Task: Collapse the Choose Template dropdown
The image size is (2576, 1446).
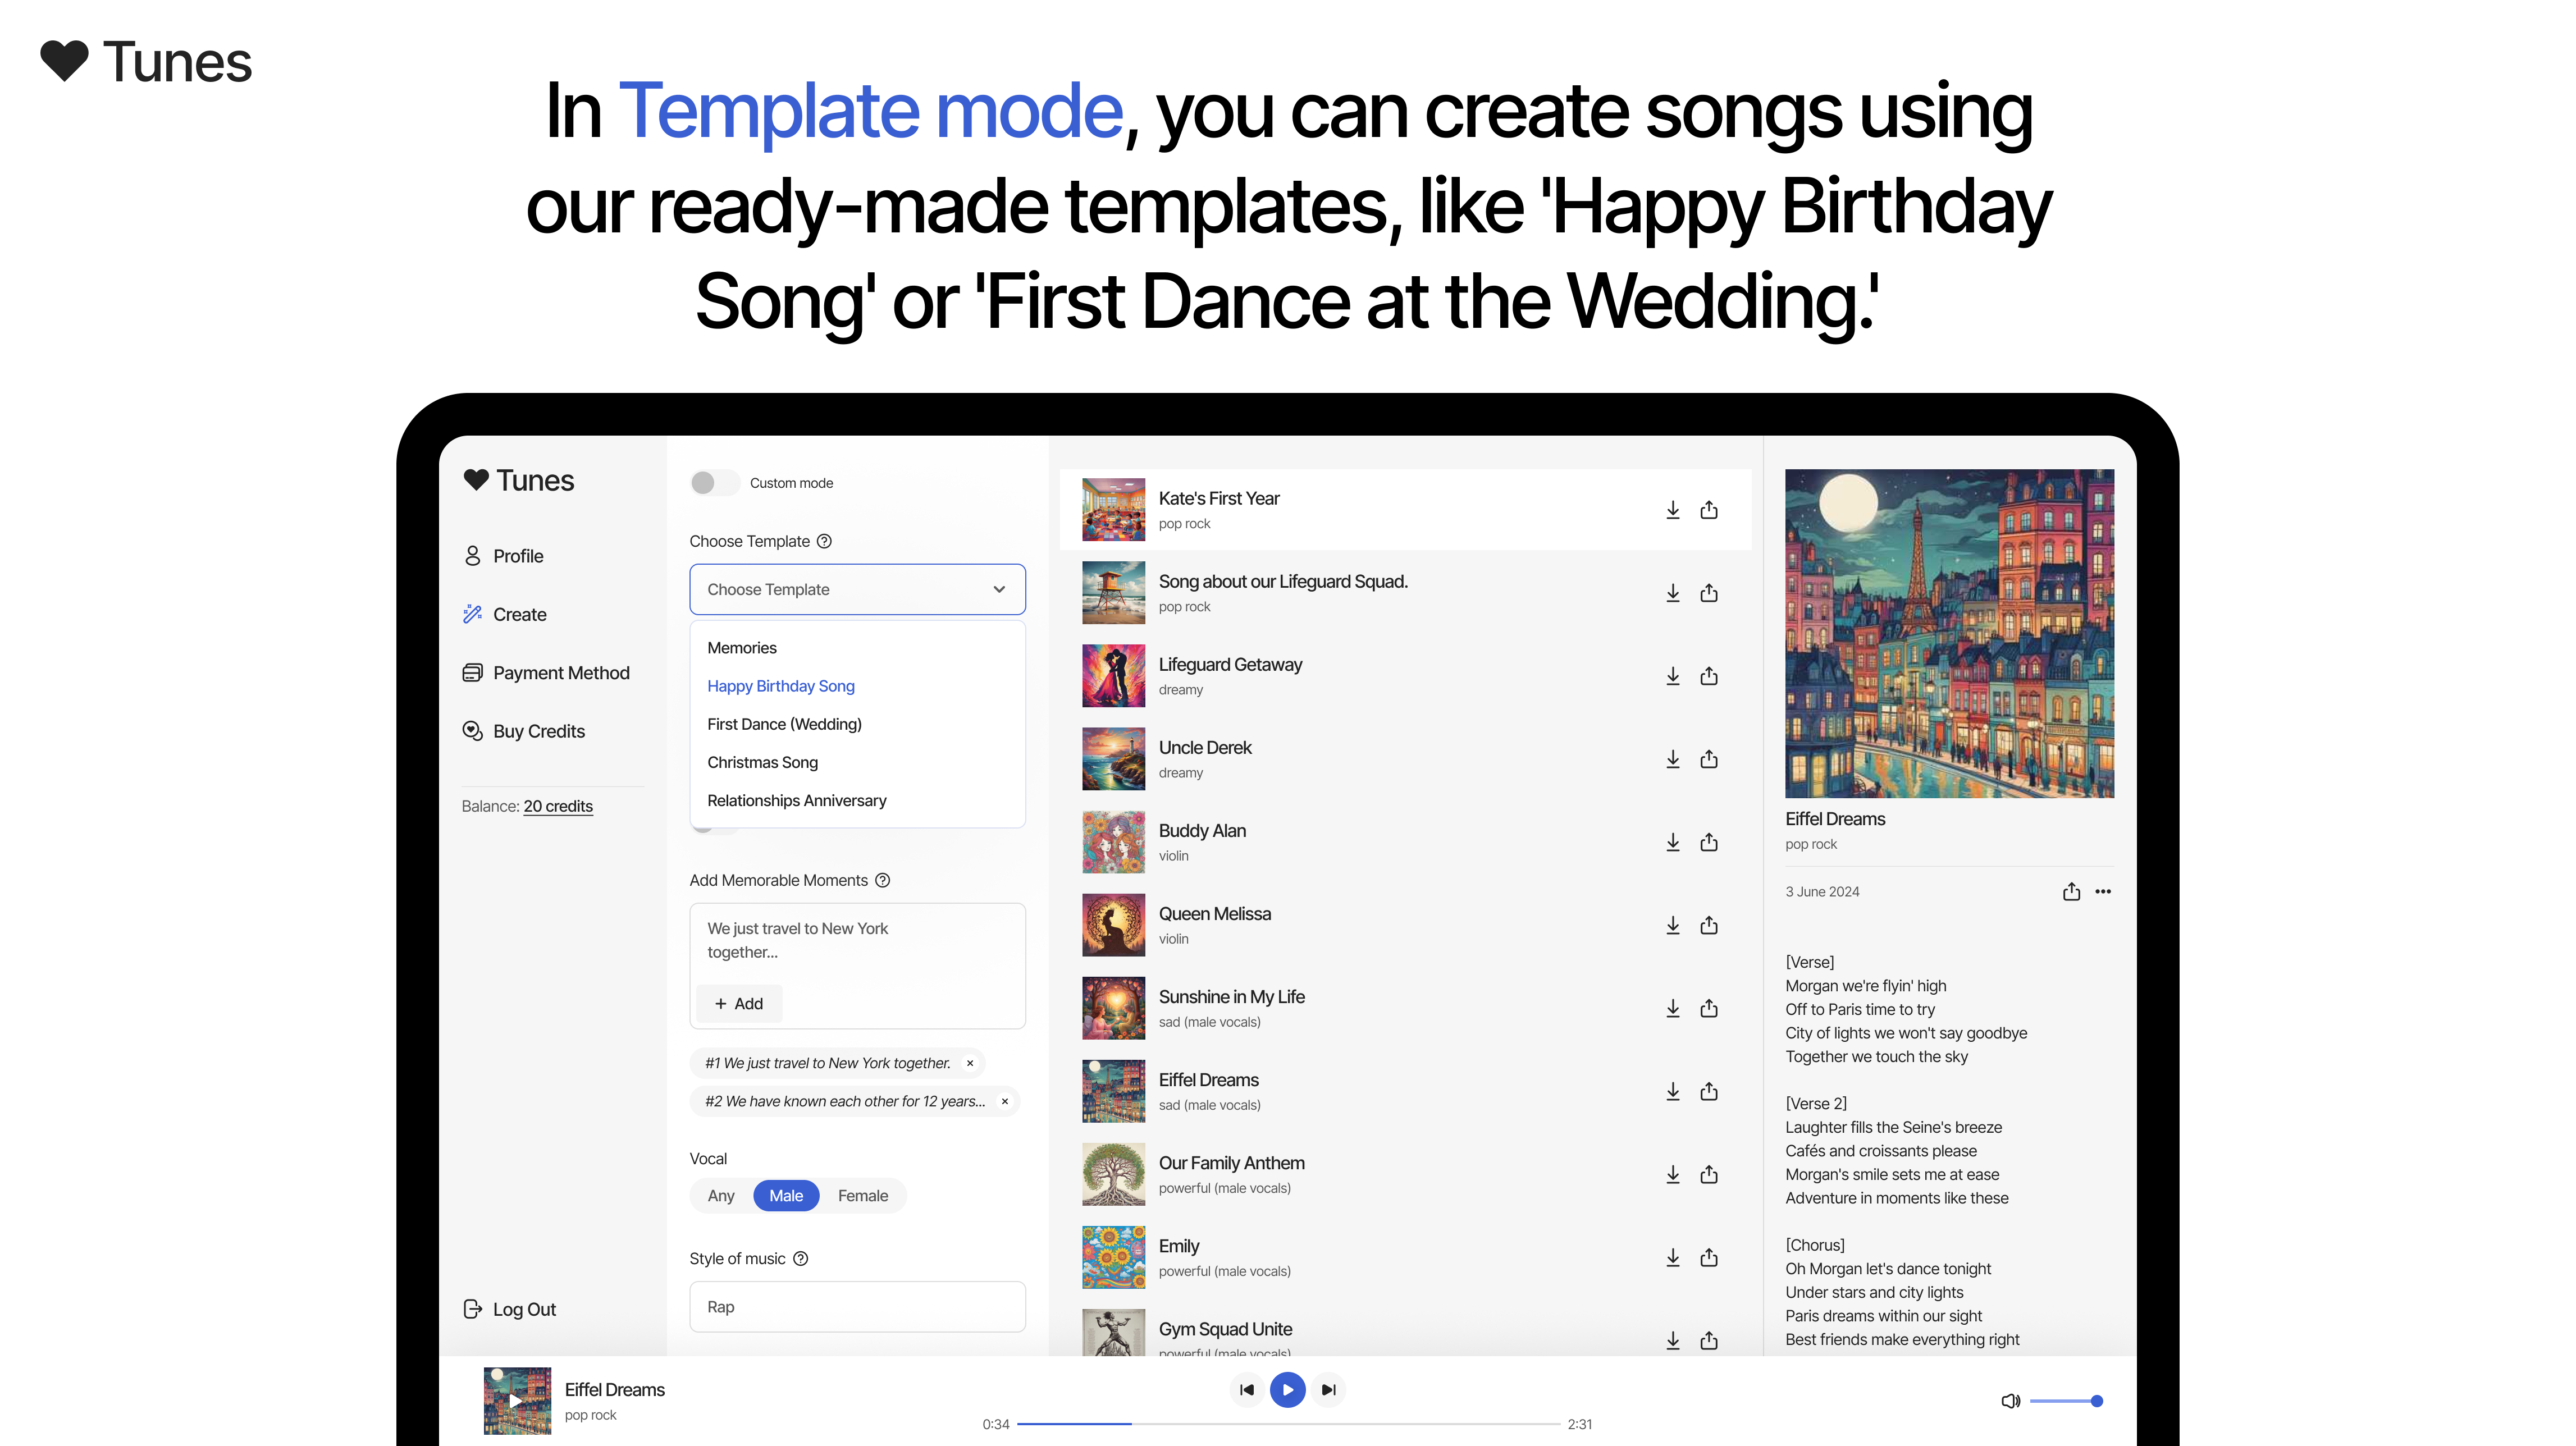Action: click(998, 589)
